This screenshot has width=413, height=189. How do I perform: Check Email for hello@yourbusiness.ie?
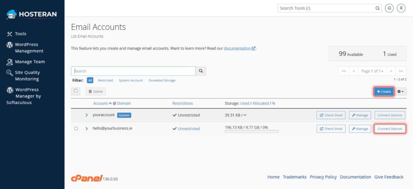tap(331, 129)
